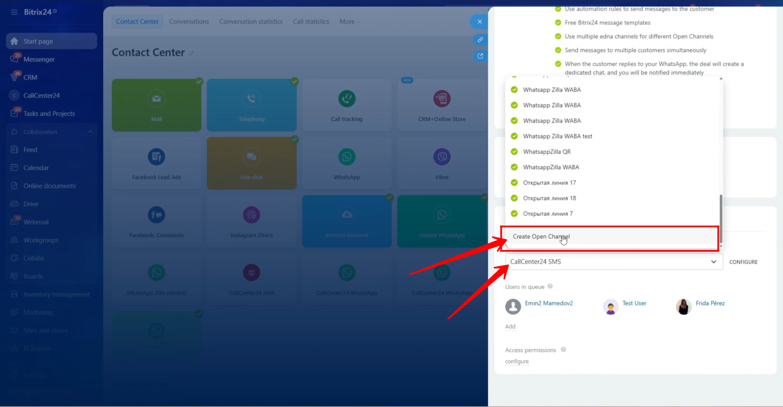The height and width of the screenshot is (407, 783).
Task: Open the Facebook Lead Ads tile
Action: point(157,163)
